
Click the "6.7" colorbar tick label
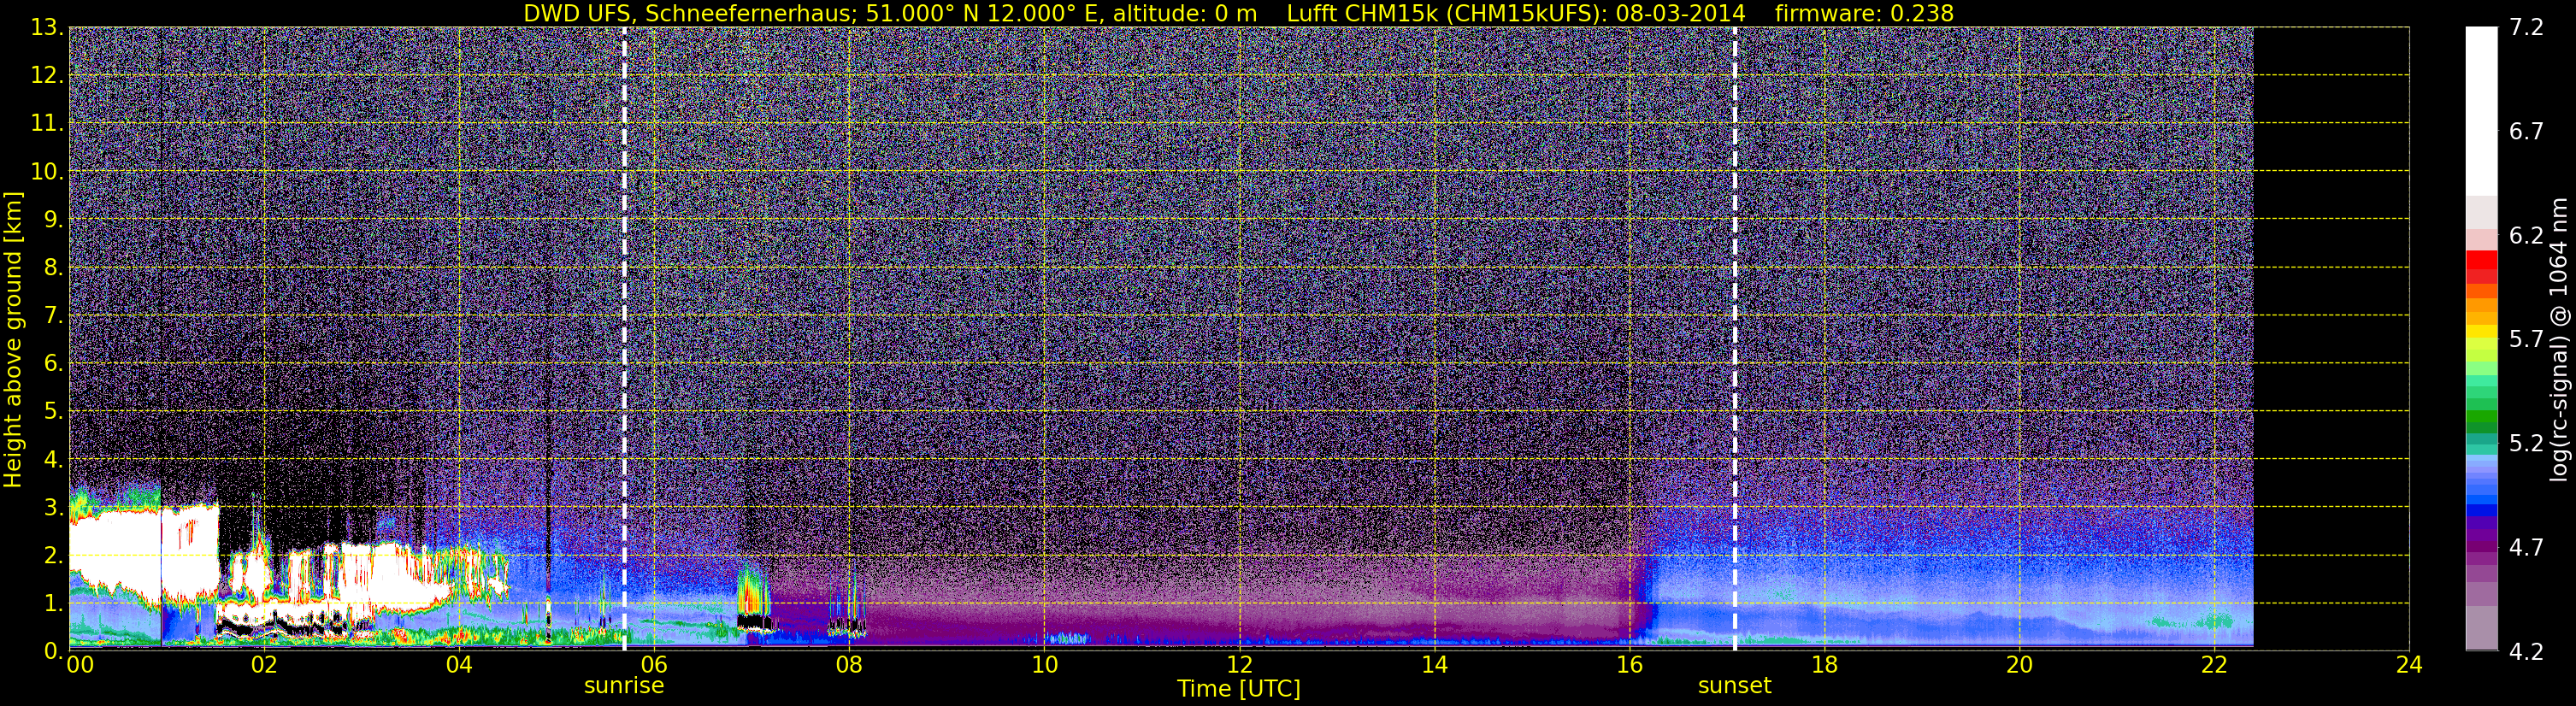click(x=2526, y=132)
